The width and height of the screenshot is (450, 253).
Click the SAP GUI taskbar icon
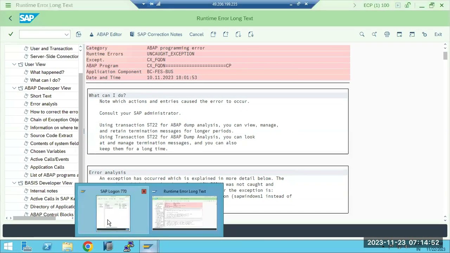148,247
